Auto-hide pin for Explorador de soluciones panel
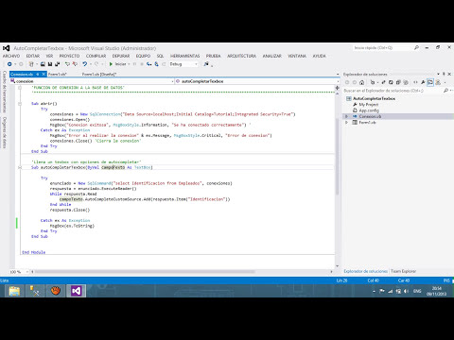Image resolution: width=454 pixels, height=340 pixels. [x=444, y=75]
